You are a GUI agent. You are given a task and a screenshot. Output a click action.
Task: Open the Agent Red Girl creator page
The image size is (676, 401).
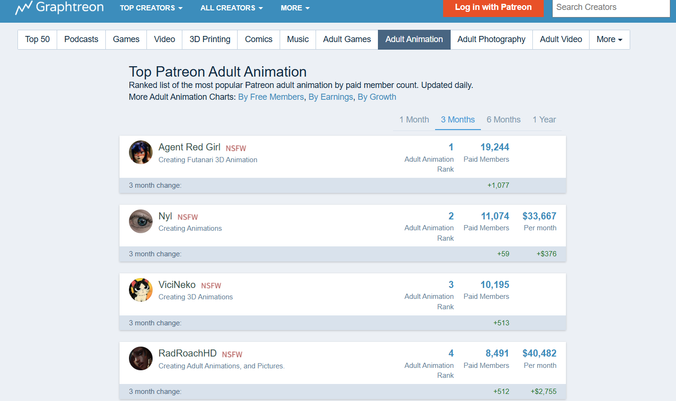click(x=189, y=147)
